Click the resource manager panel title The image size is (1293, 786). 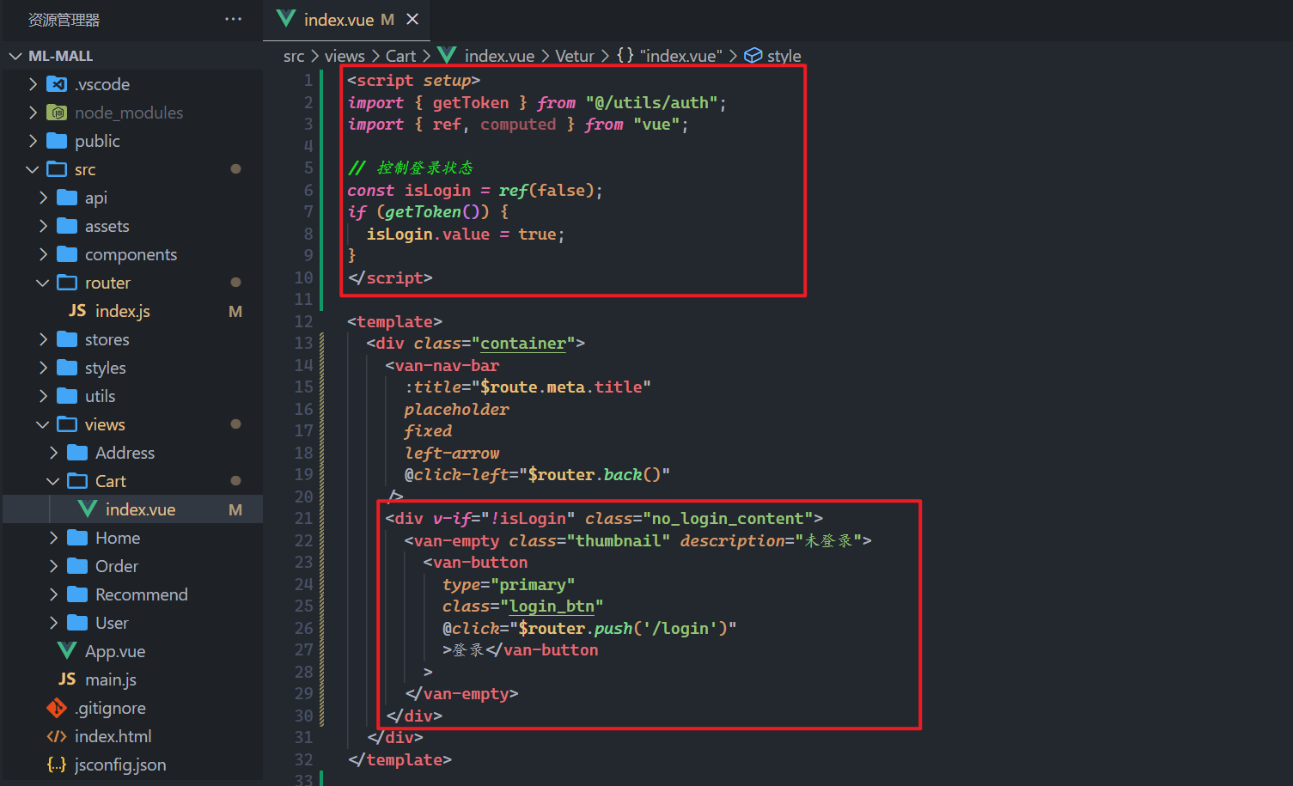[64, 20]
